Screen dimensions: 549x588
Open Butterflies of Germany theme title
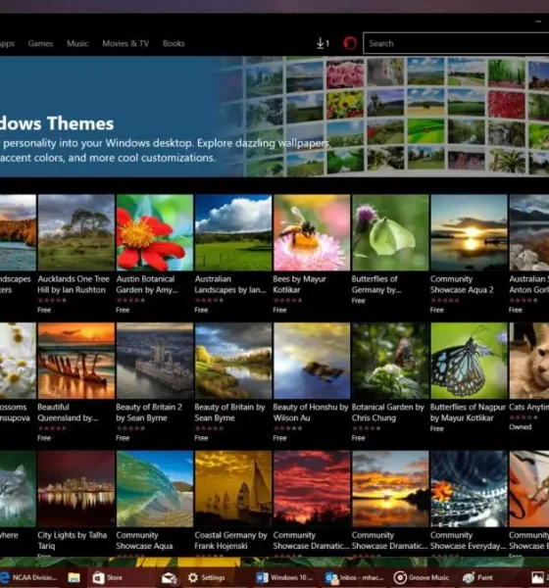(376, 284)
